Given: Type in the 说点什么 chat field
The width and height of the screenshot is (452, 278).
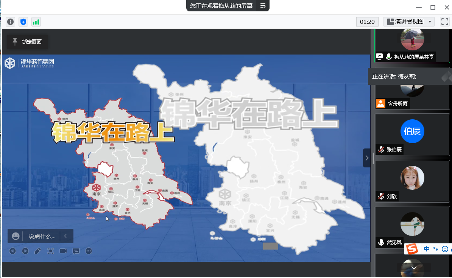Looking at the screenshot, I should (42, 236).
